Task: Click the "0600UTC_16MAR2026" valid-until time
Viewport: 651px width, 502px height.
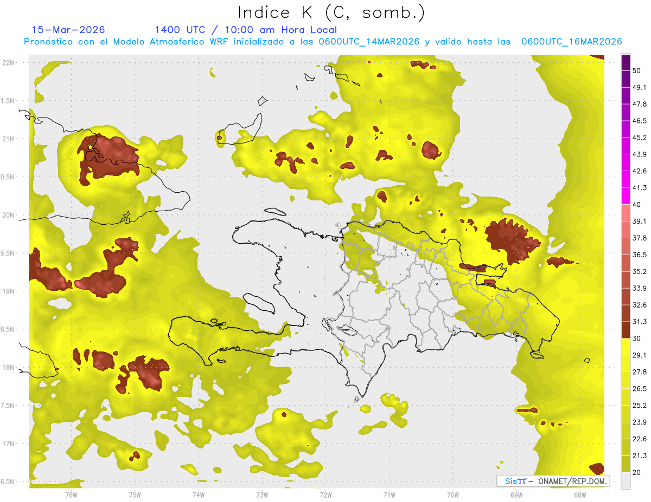Action: pos(571,42)
